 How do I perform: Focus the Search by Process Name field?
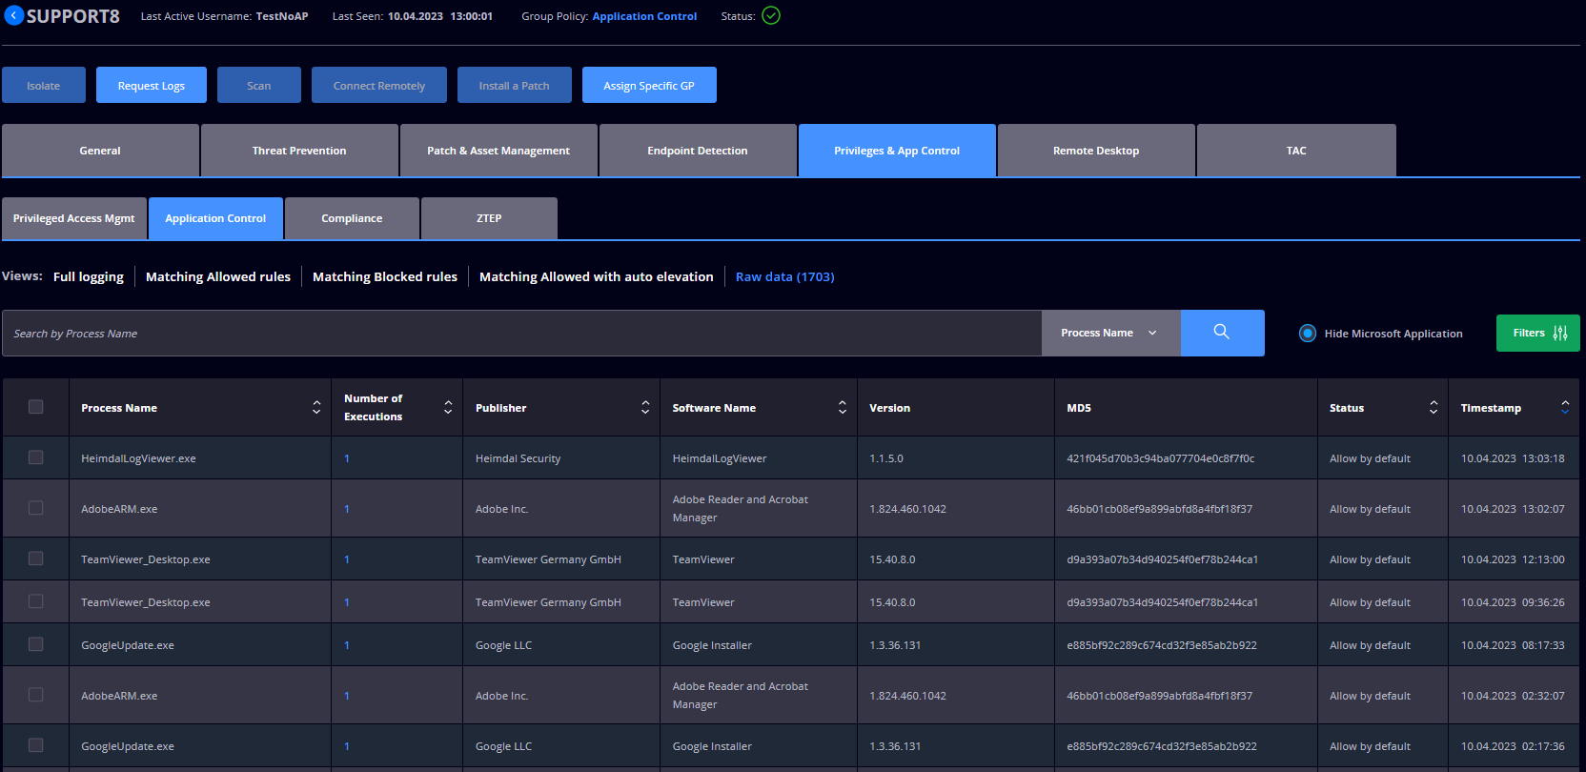click(x=521, y=333)
